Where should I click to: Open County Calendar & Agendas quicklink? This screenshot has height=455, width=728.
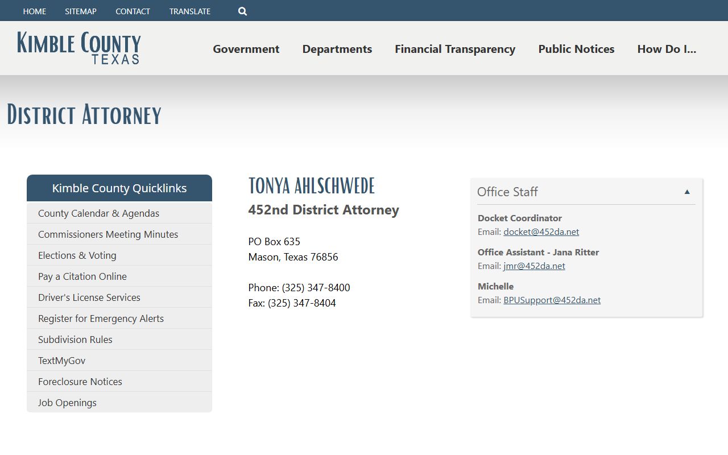pyautogui.click(x=119, y=213)
